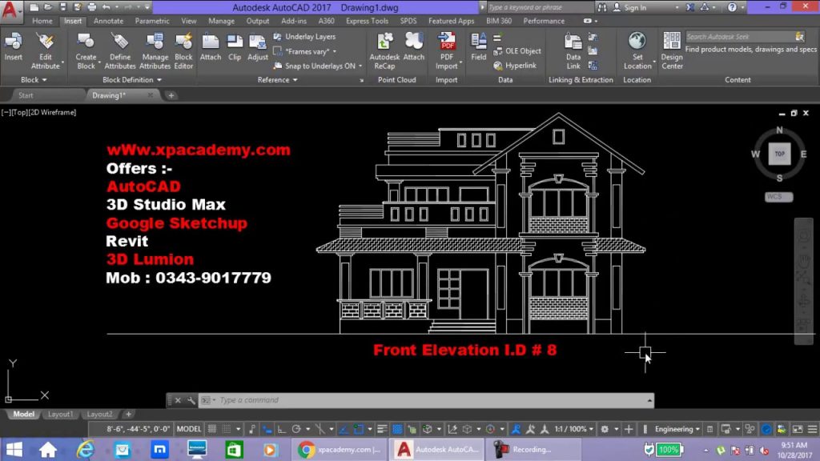Screen dimensions: 820x461
Task: Click the Search Autodesk Seek field
Action: point(739,37)
